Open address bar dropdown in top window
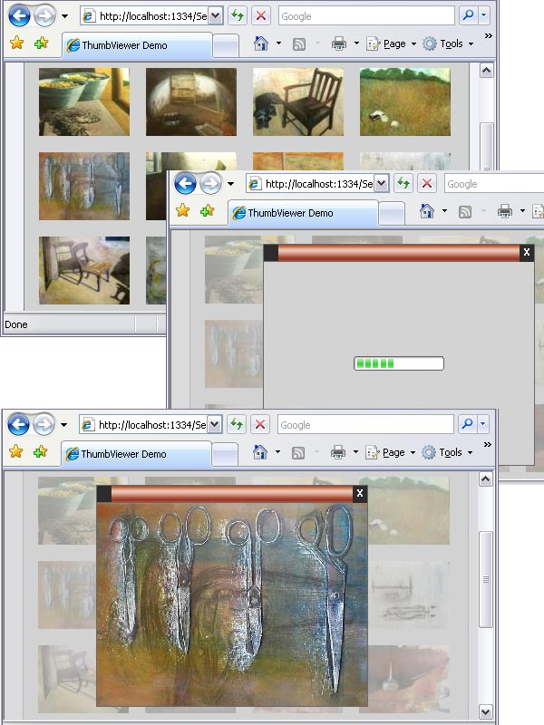 tap(216, 16)
